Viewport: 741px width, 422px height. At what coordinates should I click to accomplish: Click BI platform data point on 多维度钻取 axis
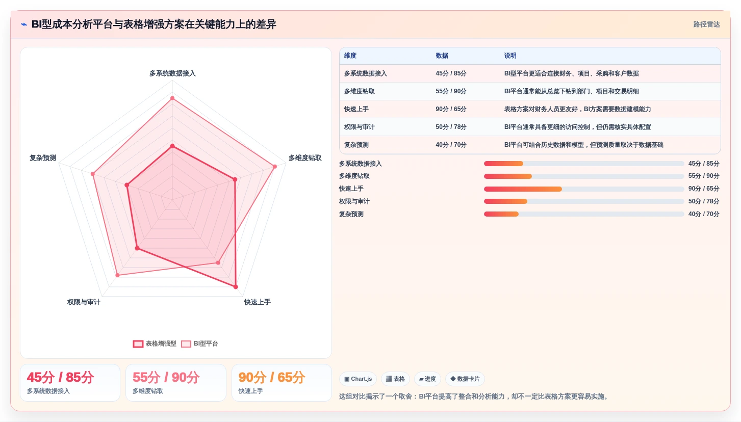tap(275, 166)
